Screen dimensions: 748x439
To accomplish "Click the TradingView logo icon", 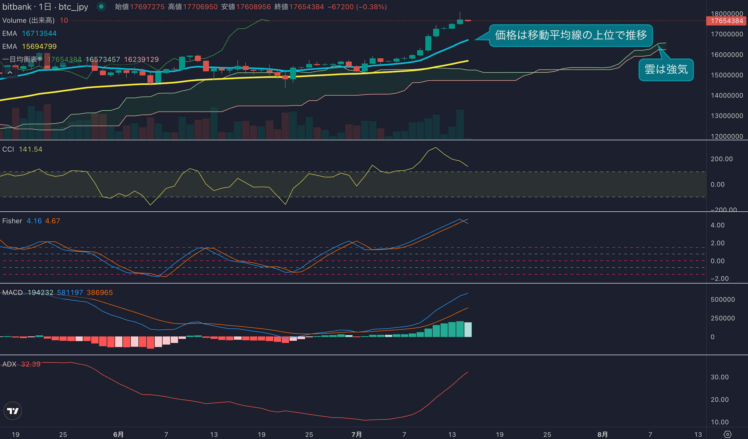I will click(x=12, y=411).
